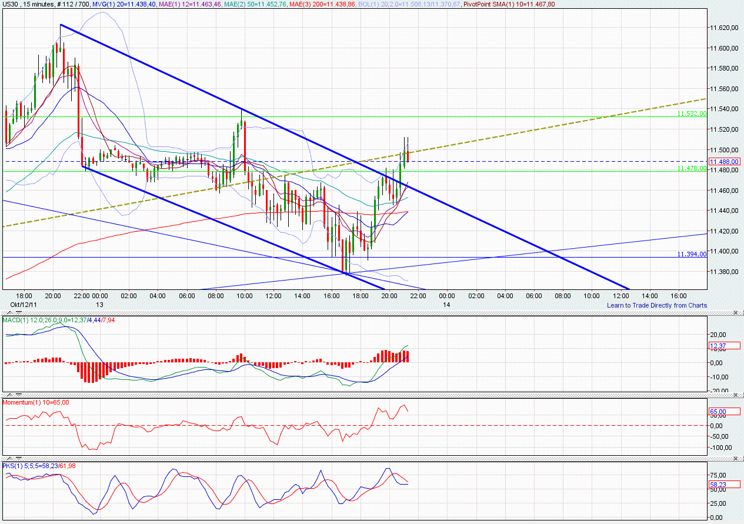Click the small X icon beside the PKS panel
The height and width of the screenshot is (524, 744).
(x=735, y=458)
